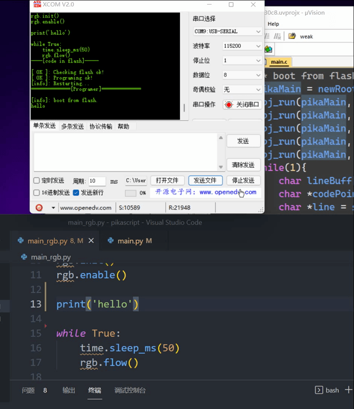
Task: Click line number 13 in the editor gutter
Action: [36, 304]
